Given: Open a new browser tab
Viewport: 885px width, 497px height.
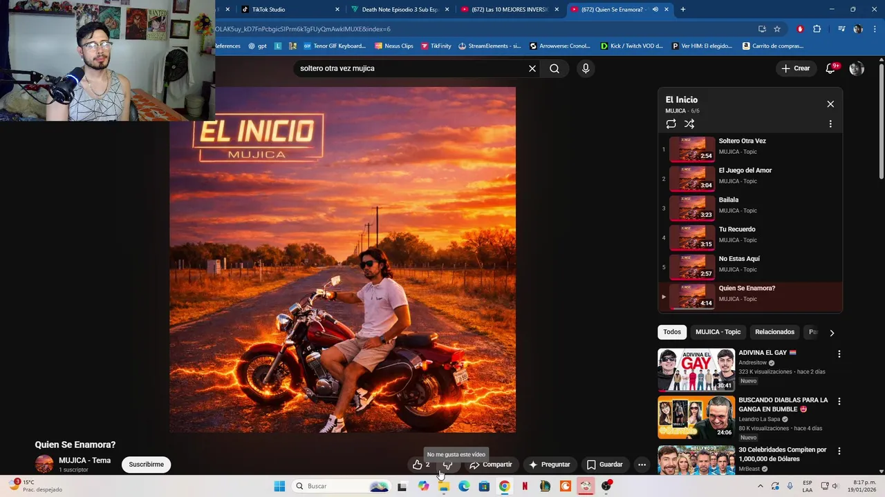Looking at the screenshot, I should 683,10.
